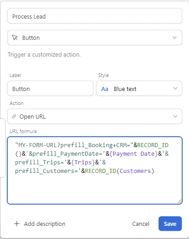Click the formula box resize handle
This screenshot has width=189, height=239.
coord(179,201)
